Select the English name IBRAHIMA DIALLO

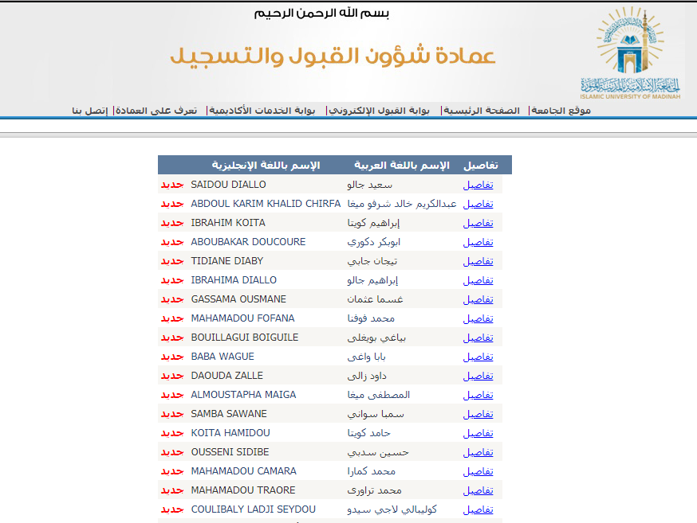click(x=234, y=280)
